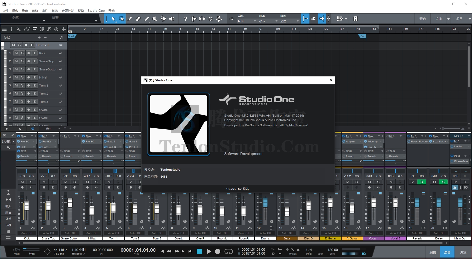Open the marker track flag icon
This screenshot has width=472, height=259.
35,29
